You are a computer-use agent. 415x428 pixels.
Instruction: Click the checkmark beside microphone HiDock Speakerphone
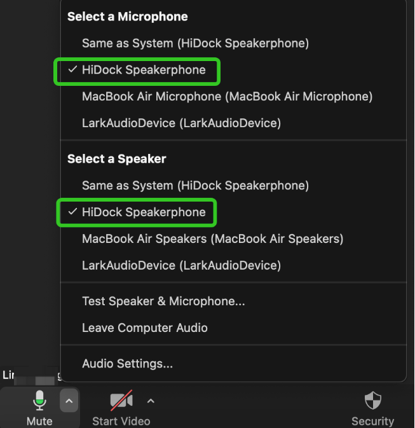coord(72,70)
